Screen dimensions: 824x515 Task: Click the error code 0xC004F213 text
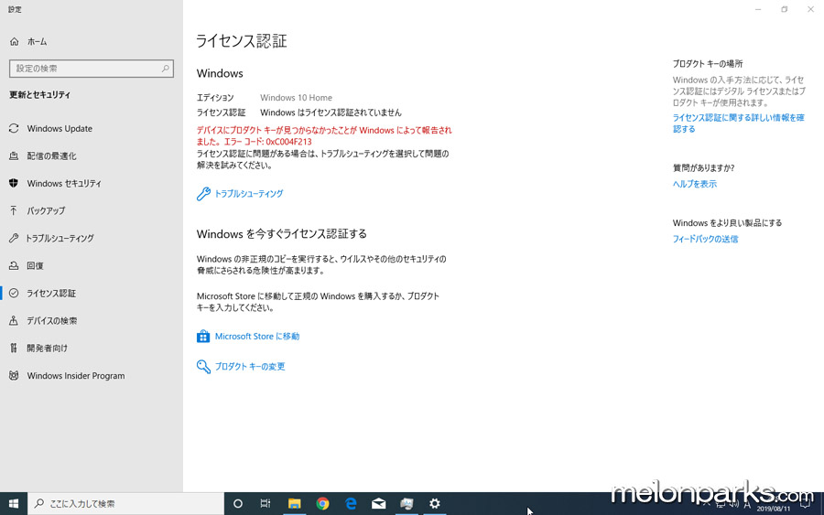coord(288,142)
